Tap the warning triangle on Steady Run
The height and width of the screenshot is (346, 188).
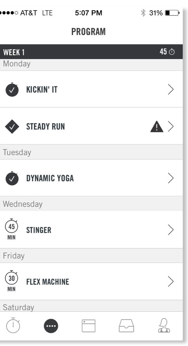pyautogui.click(x=157, y=127)
